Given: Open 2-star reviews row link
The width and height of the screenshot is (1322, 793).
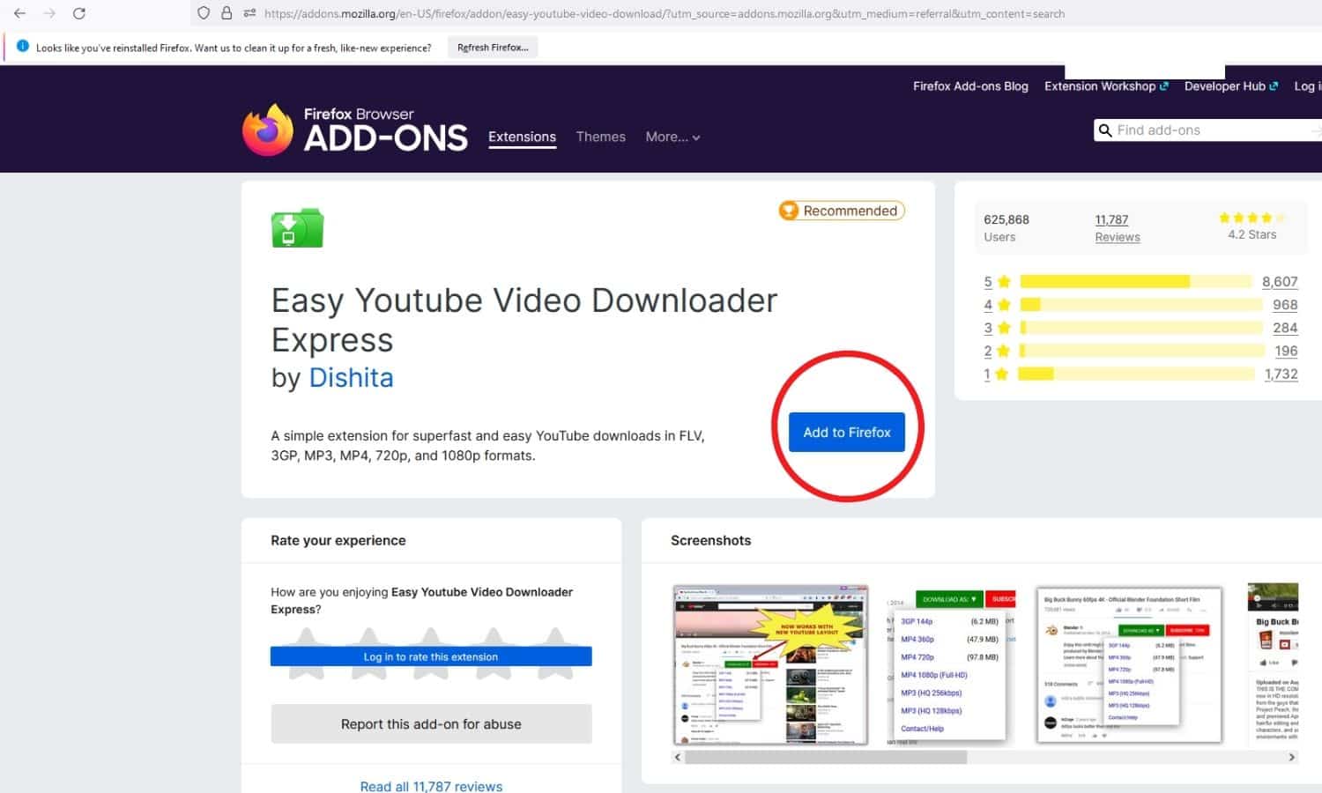Looking at the screenshot, I should [x=997, y=351].
